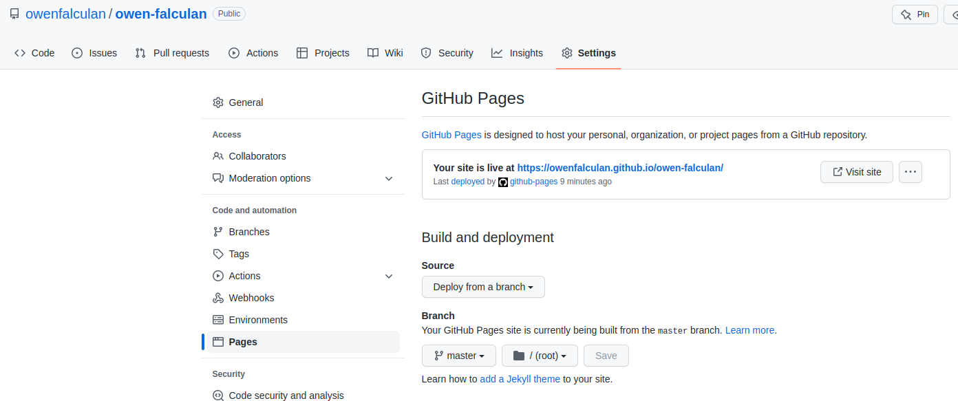The width and height of the screenshot is (958, 401).
Task: Click the watch eye icon button
Action: 955,14
